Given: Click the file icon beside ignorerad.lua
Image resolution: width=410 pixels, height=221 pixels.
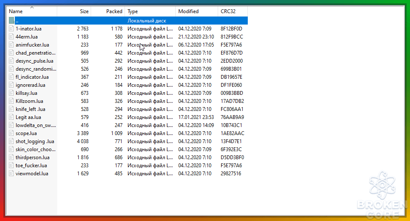Looking at the screenshot, I should pyautogui.click(x=11, y=85).
